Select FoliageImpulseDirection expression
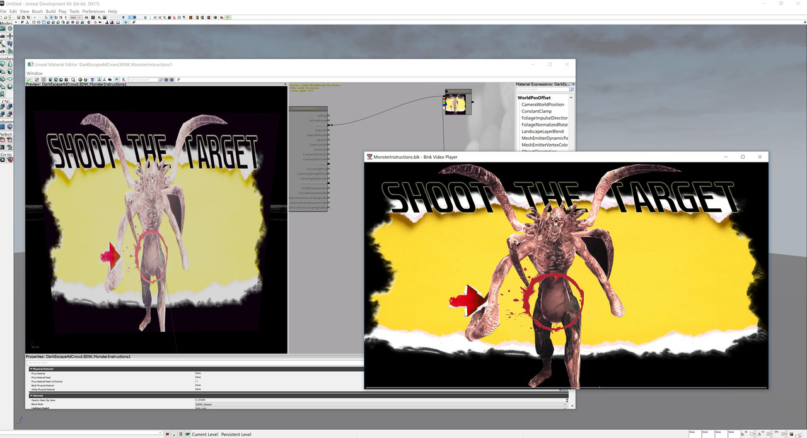 click(x=545, y=118)
